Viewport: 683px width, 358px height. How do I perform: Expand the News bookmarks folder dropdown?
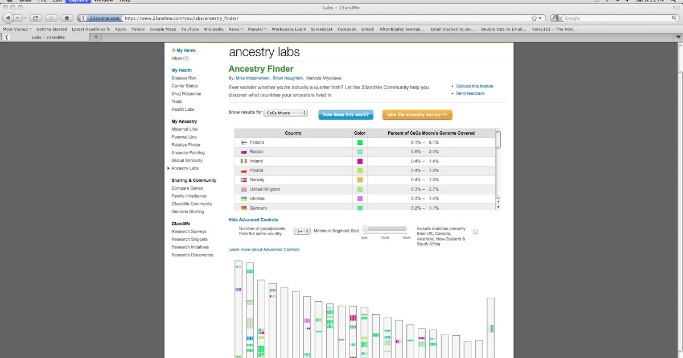click(236, 28)
